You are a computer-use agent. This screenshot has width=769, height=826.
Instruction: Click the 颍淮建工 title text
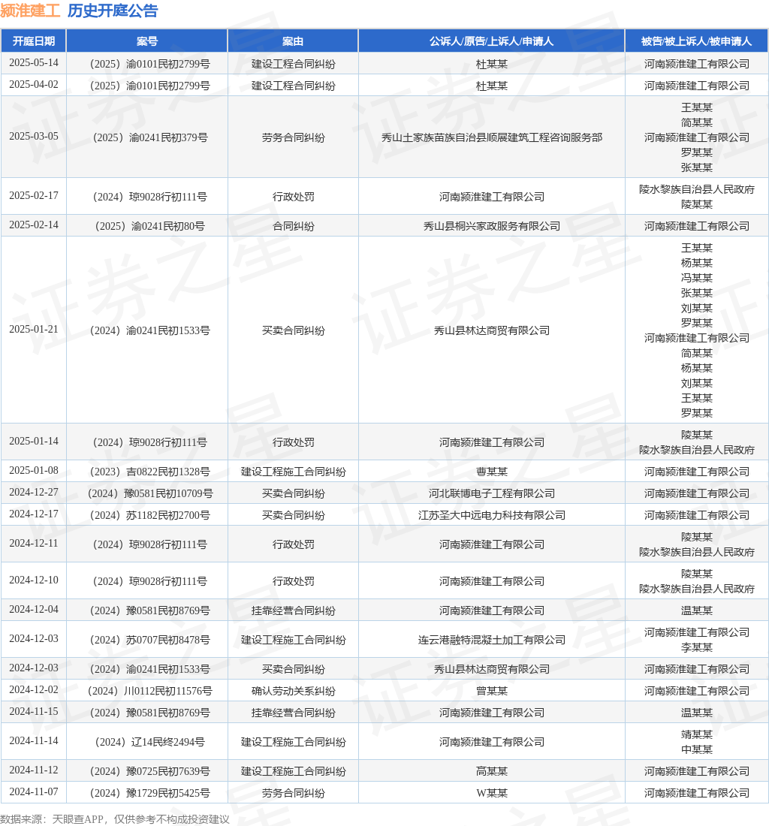point(31,11)
